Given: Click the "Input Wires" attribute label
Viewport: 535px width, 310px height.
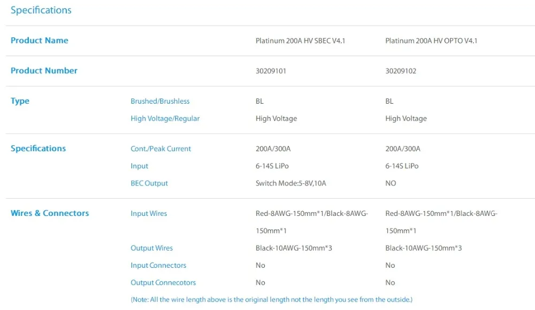Looking at the screenshot, I should [x=149, y=213].
